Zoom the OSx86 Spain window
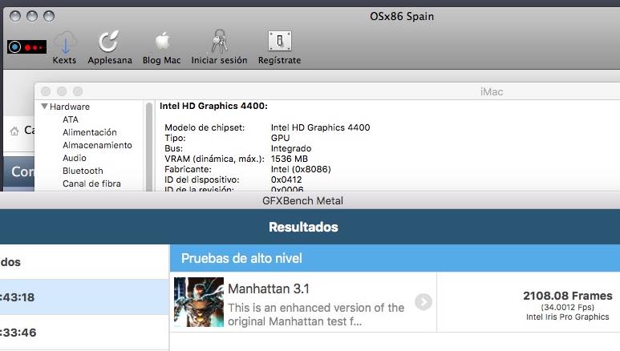 click(x=49, y=16)
